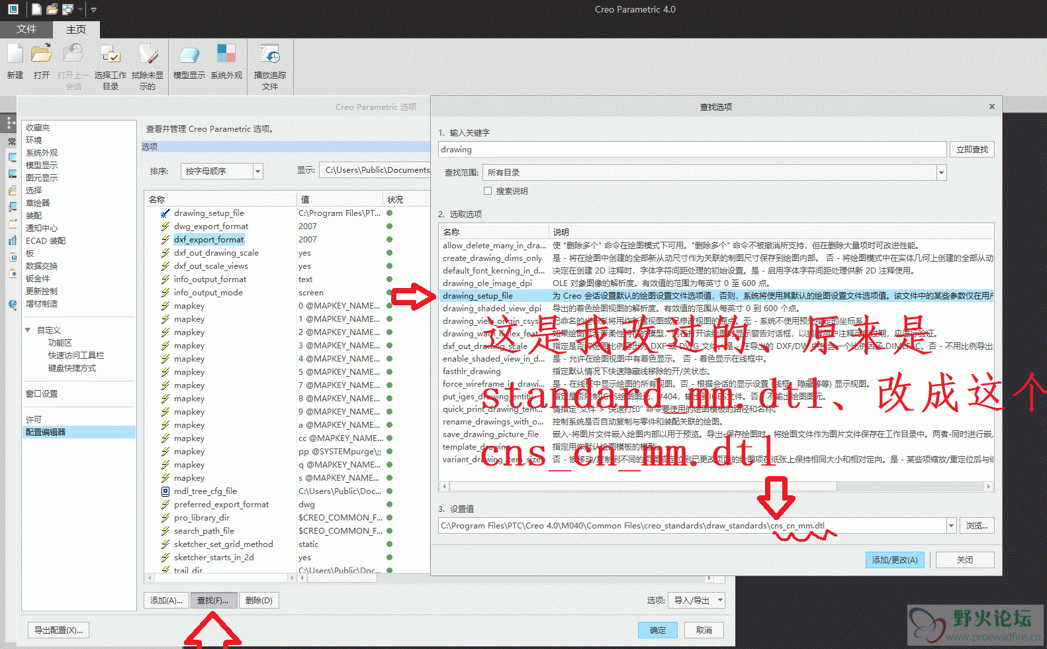Click the lightning icon beside info_output_format
The image size is (1047, 649).
165,279
